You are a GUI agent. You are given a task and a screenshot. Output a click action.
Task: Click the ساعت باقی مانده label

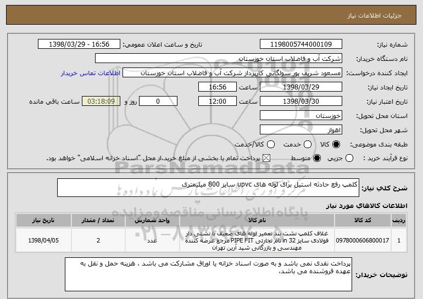tap(54, 101)
